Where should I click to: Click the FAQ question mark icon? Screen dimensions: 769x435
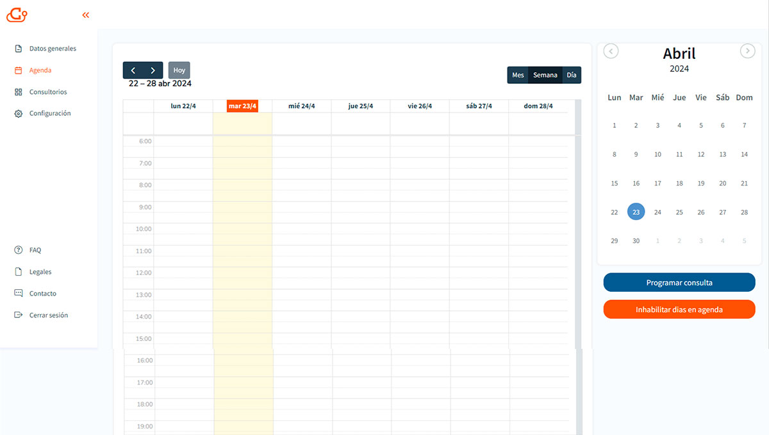click(19, 250)
